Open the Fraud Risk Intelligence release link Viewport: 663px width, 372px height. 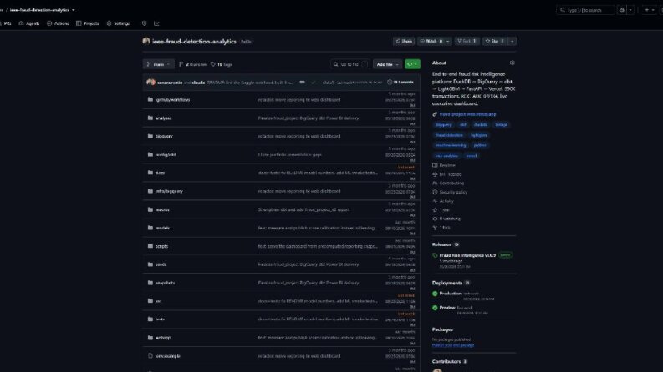pos(467,255)
